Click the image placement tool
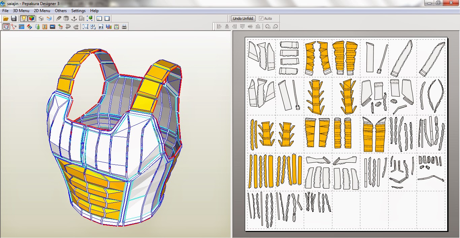The height and width of the screenshot is (238, 460). [53, 27]
